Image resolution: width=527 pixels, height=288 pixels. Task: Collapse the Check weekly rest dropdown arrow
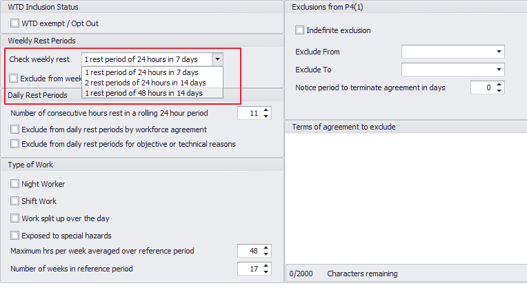point(217,60)
